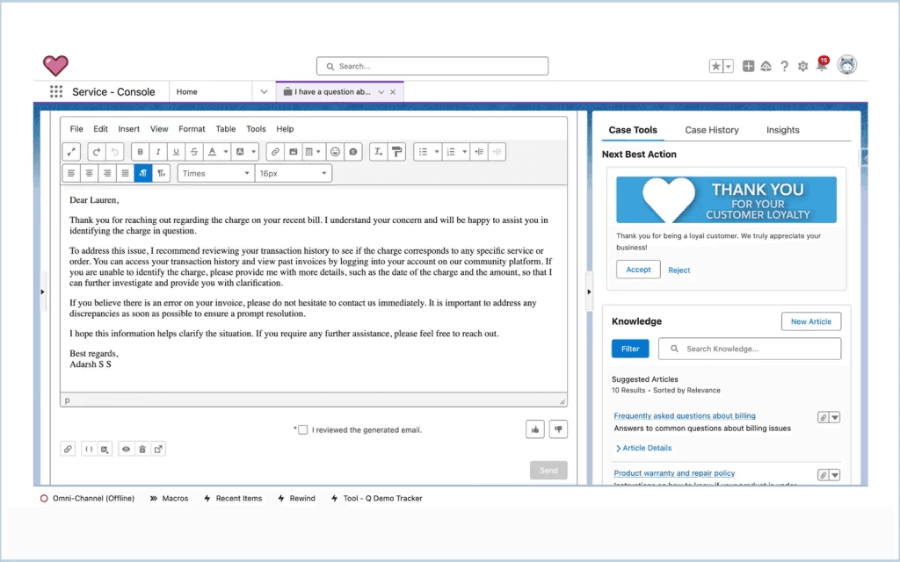The width and height of the screenshot is (900, 562).
Task: Toggle preview with the eye icon
Action: click(x=126, y=449)
